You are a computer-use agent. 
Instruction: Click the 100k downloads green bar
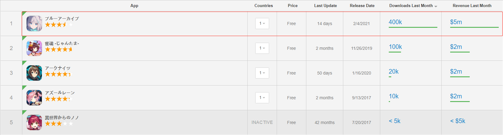click(x=395, y=52)
